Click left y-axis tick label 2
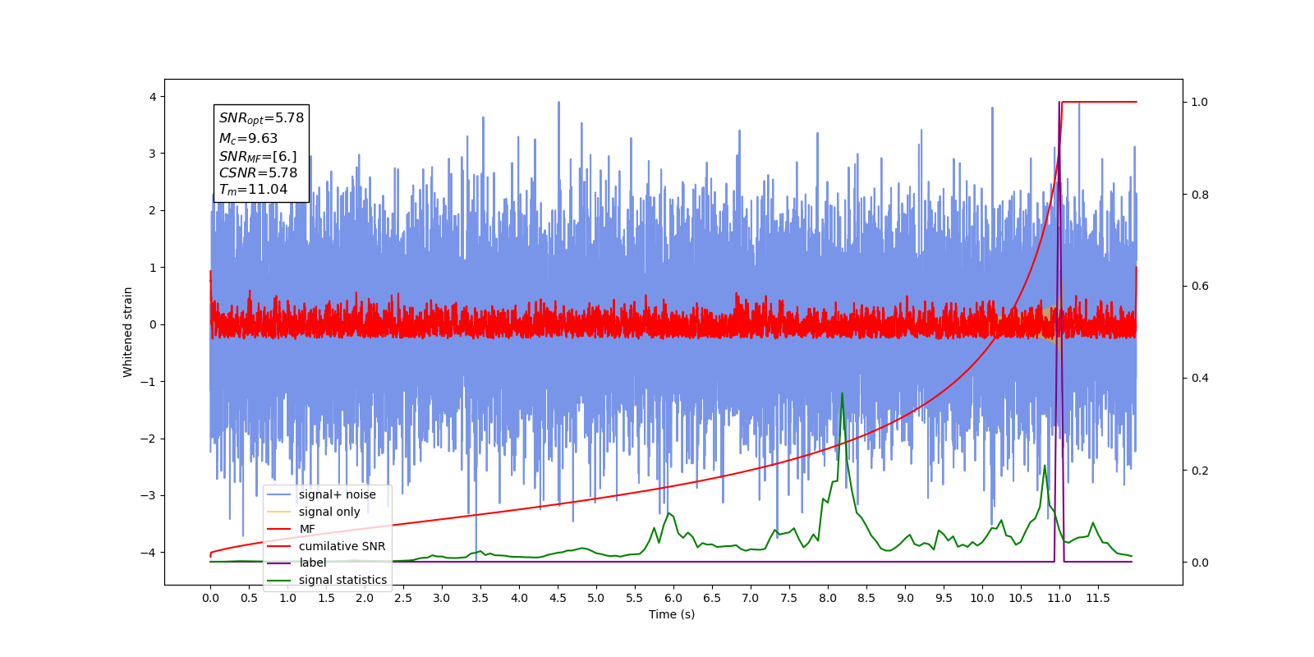Screen dimensions: 1314x657 (152, 210)
